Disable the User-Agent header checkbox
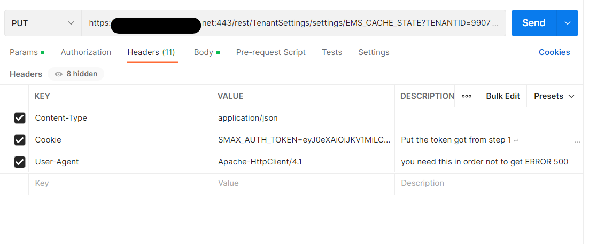The image size is (589, 244). (20, 162)
